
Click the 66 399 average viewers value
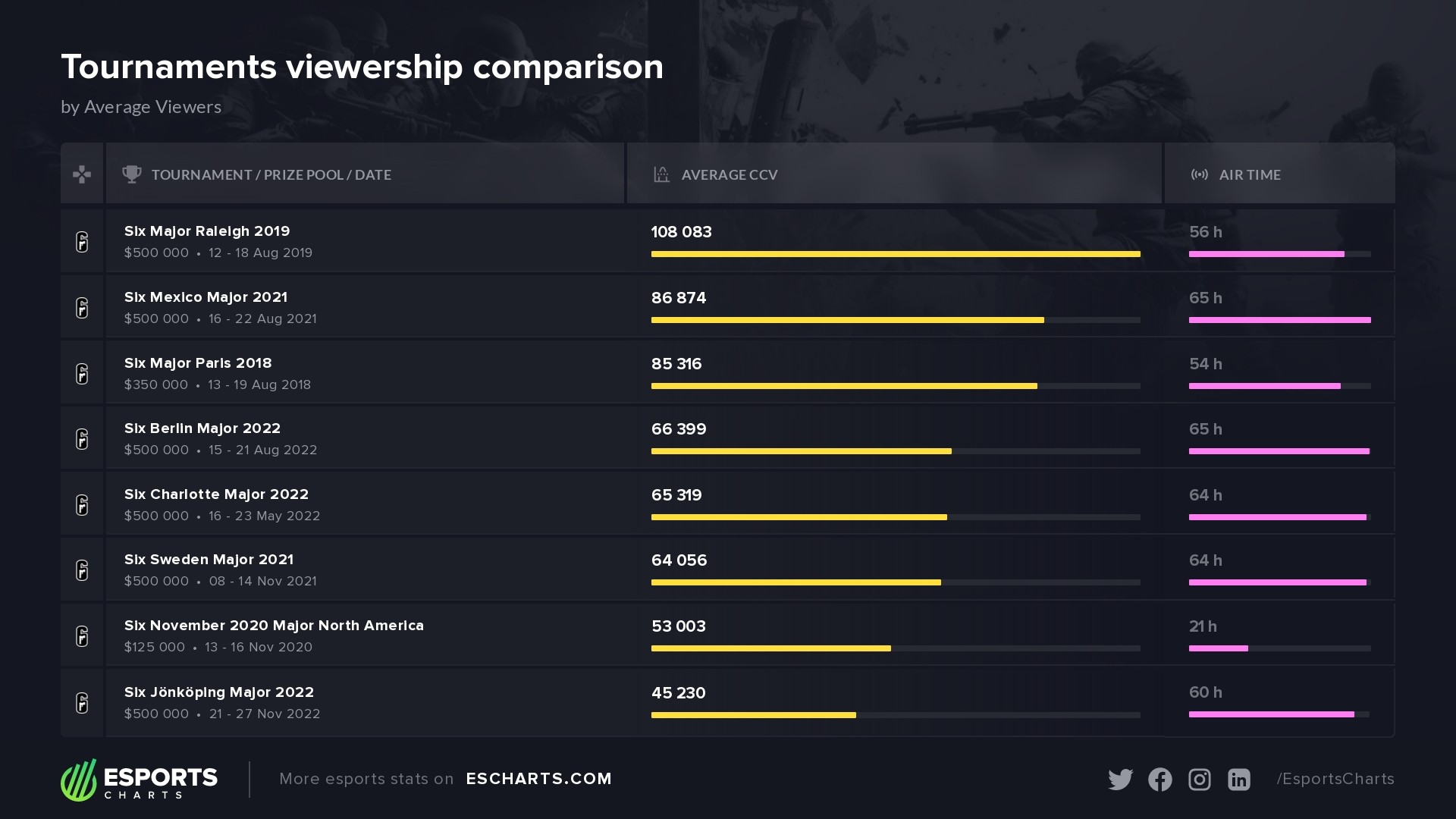click(679, 429)
